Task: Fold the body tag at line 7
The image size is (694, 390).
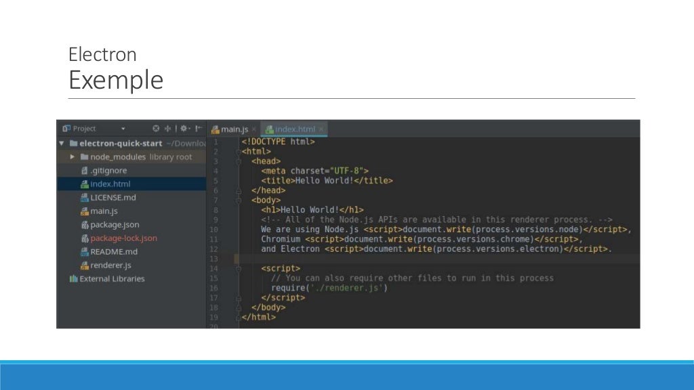Action: [239, 200]
